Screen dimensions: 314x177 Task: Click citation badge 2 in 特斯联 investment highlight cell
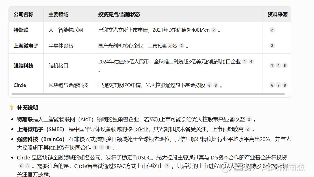(x=214, y=30)
